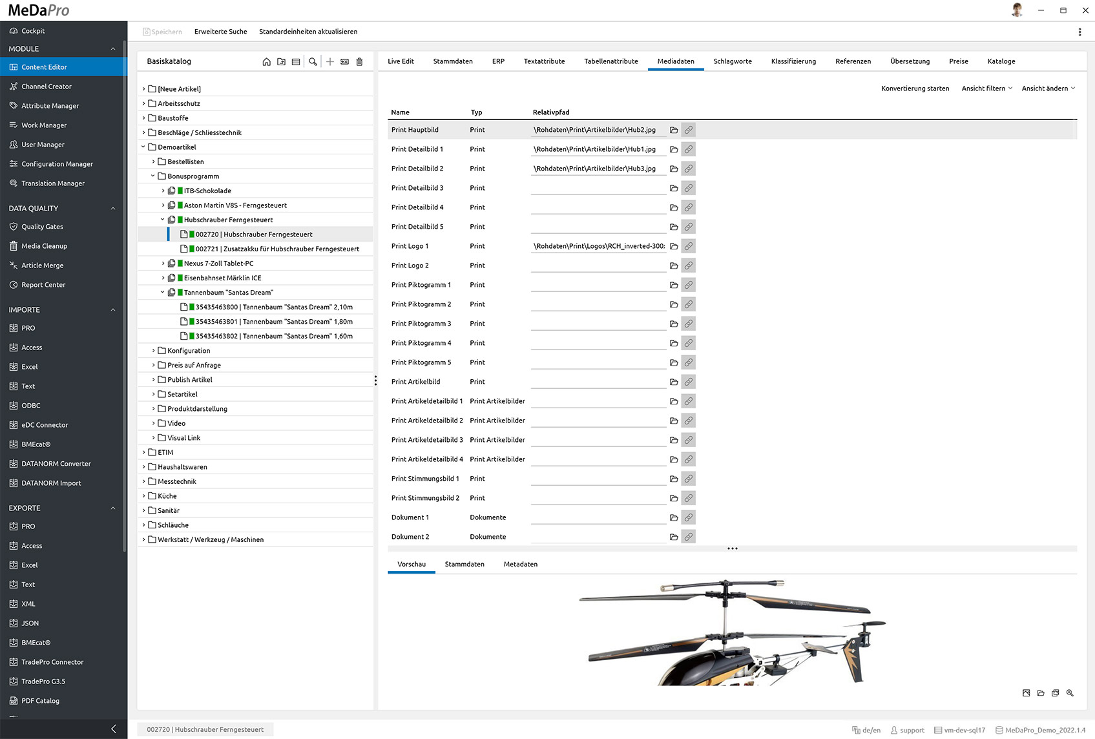Collapse MODULE section in sidebar
This screenshot has height=739, width=1095.
tap(113, 49)
